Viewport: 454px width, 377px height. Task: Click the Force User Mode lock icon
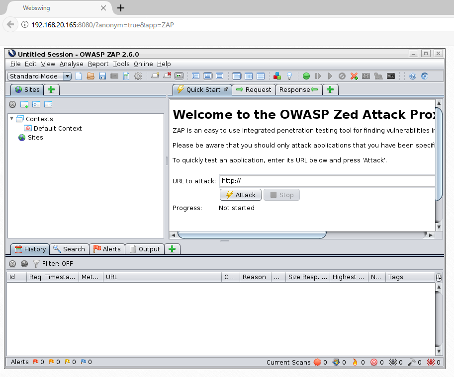tap(378, 76)
